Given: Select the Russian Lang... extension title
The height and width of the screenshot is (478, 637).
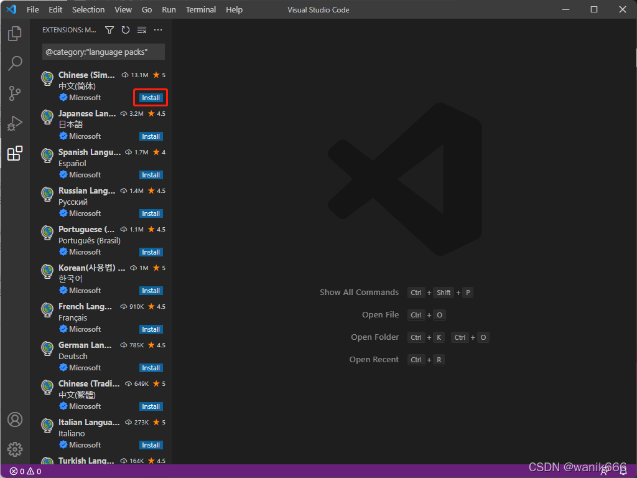Looking at the screenshot, I should (x=87, y=190).
